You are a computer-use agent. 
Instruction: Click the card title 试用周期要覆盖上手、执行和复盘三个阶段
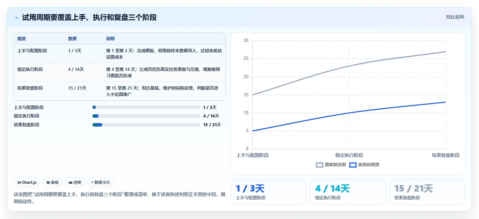point(89,17)
